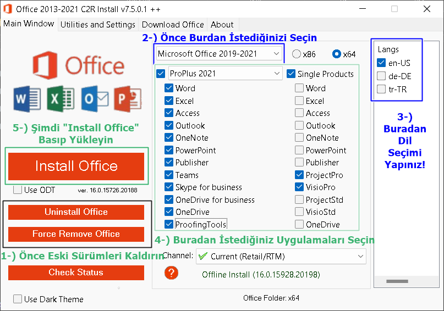This screenshot has height=311, width=444.
Task: Open Microsoft Office 2019-2021 version dropdown
Action: (219, 54)
